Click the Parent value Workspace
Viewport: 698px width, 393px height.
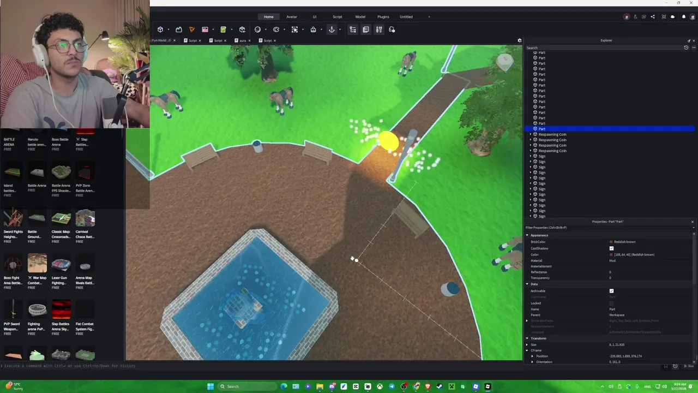617,315
